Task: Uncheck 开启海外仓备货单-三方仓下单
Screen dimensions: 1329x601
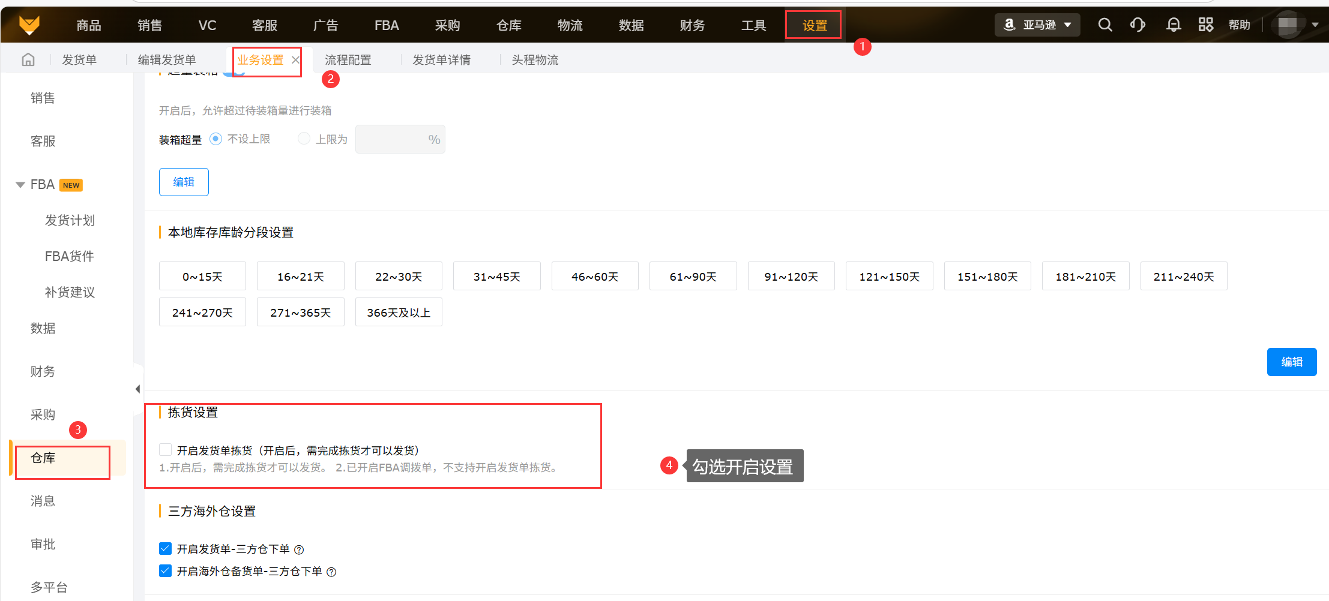Action: tap(166, 571)
